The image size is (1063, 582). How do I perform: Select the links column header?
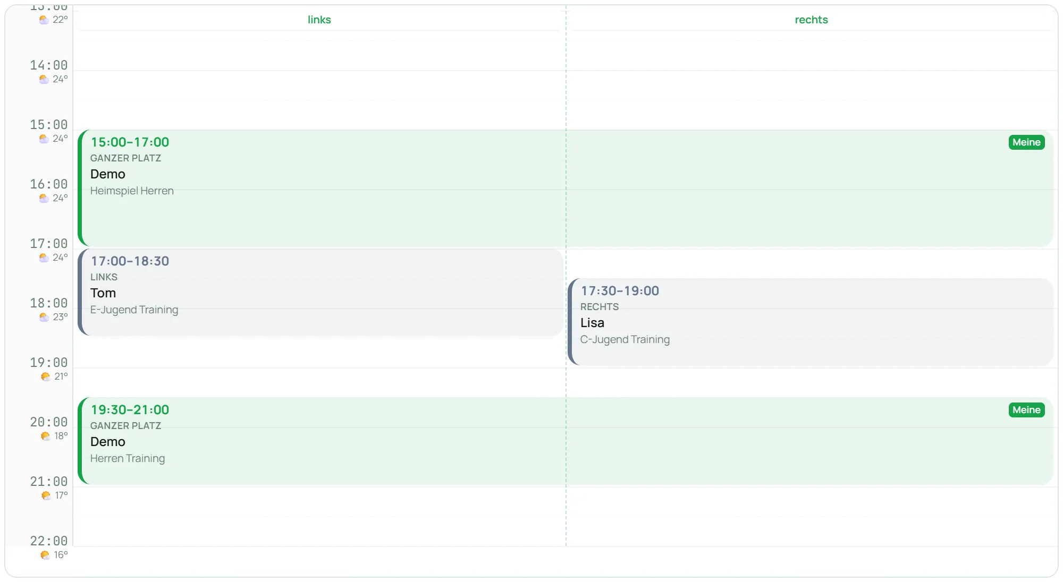click(x=319, y=20)
